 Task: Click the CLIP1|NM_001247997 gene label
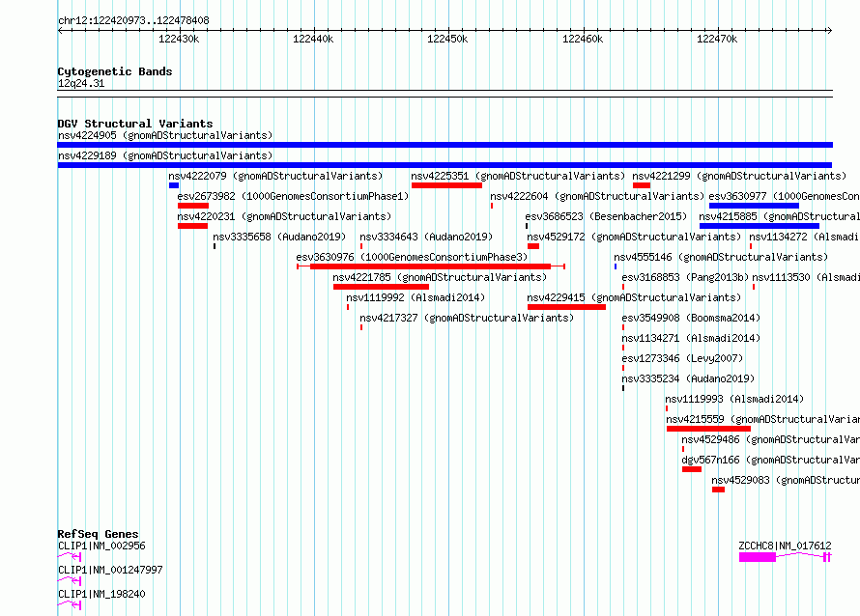[x=111, y=570]
